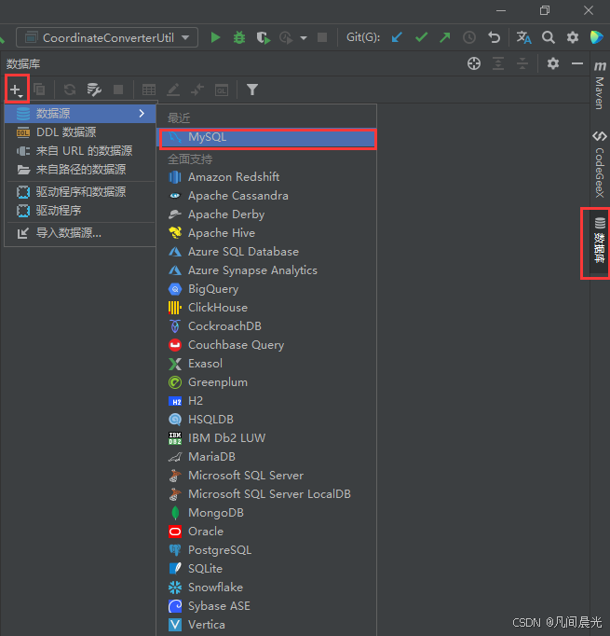Choose Apache Hive data source
This screenshot has width=610, height=636.
click(266, 233)
